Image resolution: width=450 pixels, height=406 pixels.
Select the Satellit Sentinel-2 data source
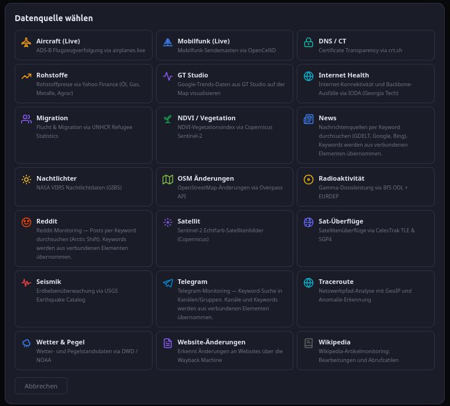point(225,238)
